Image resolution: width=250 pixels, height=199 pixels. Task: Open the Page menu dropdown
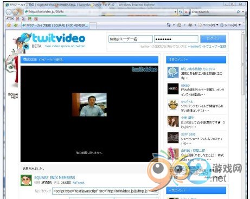[x=208, y=25]
